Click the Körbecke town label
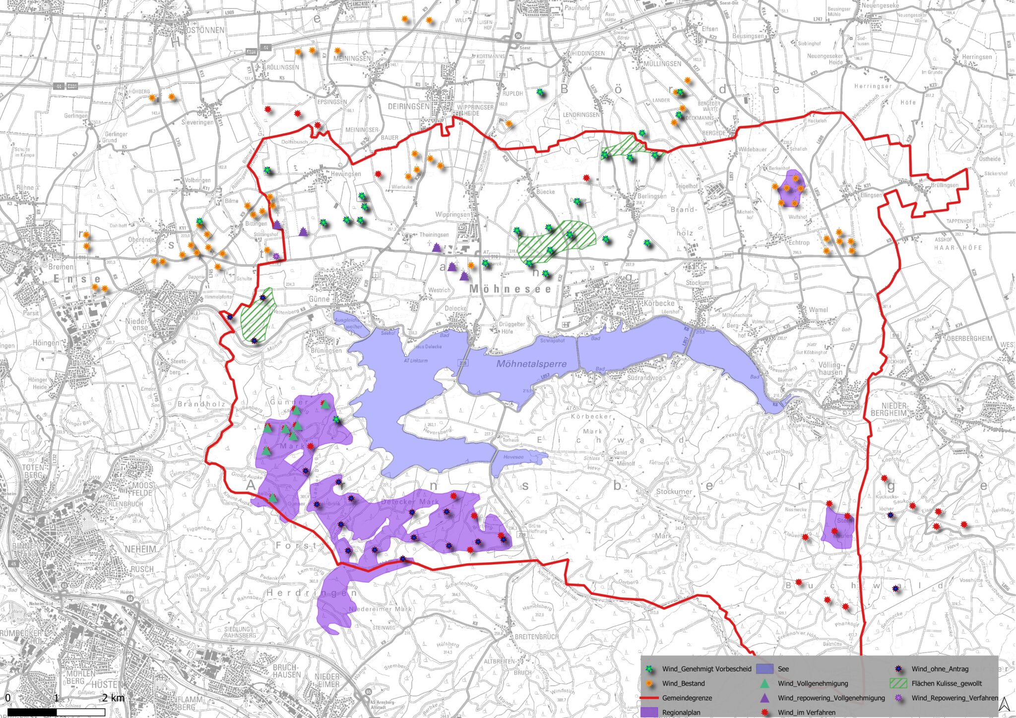 tap(659, 302)
